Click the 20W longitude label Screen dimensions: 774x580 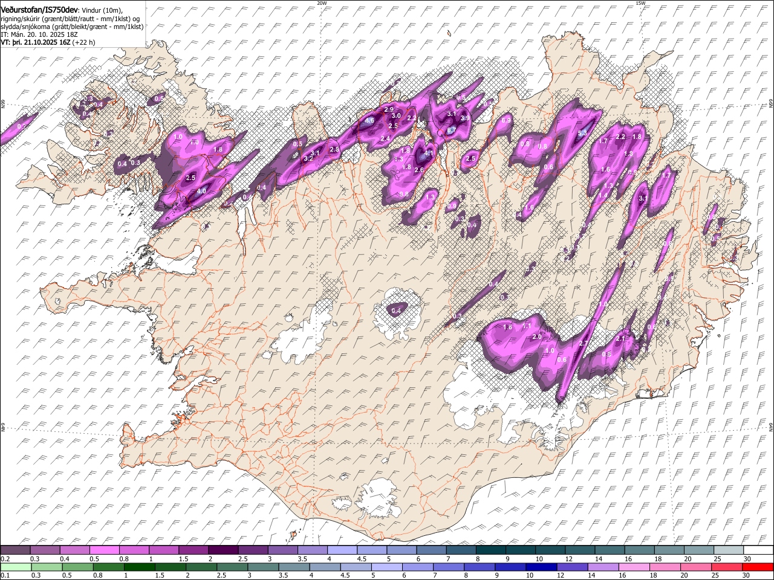pos(322,3)
